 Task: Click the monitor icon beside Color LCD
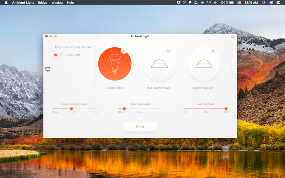point(62,55)
